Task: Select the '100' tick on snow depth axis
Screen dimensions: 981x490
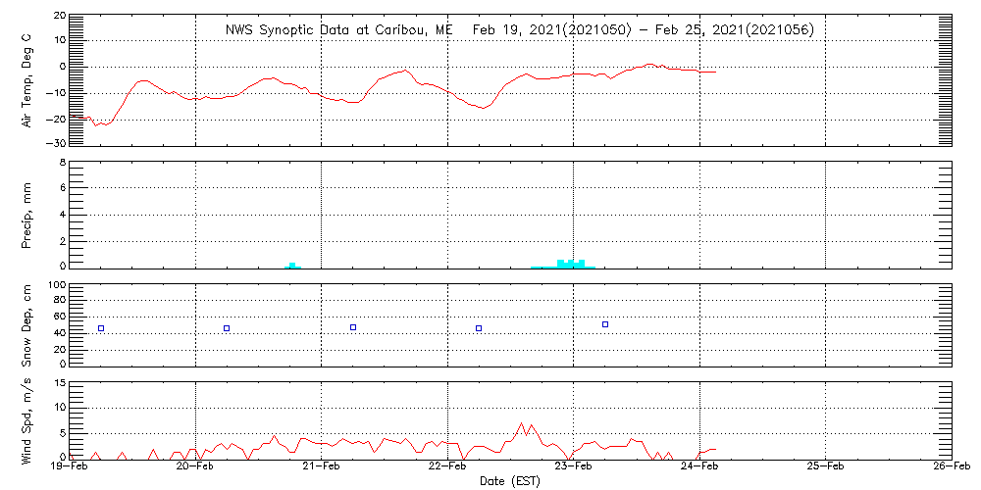Action: pos(56,285)
